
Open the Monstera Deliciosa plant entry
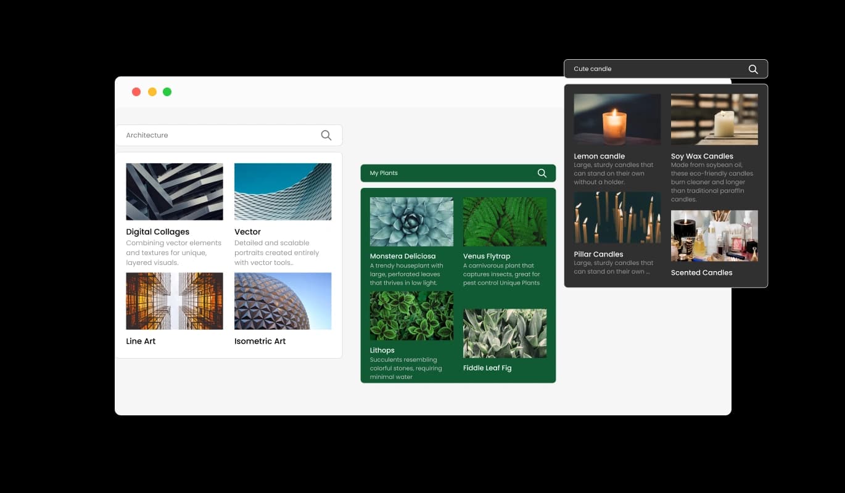tap(411, 221)
